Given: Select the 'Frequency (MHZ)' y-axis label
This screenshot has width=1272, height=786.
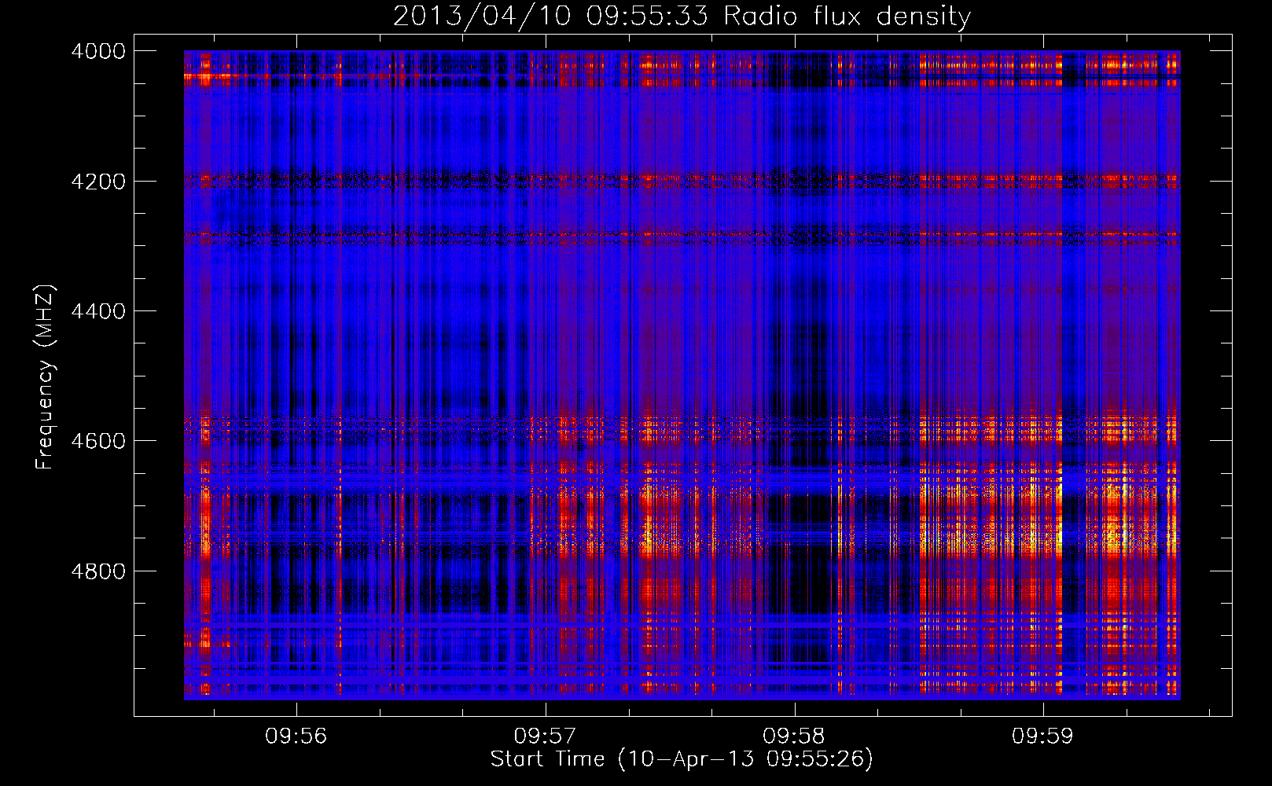Looking at the screenshot, I should tap(45, 376).
